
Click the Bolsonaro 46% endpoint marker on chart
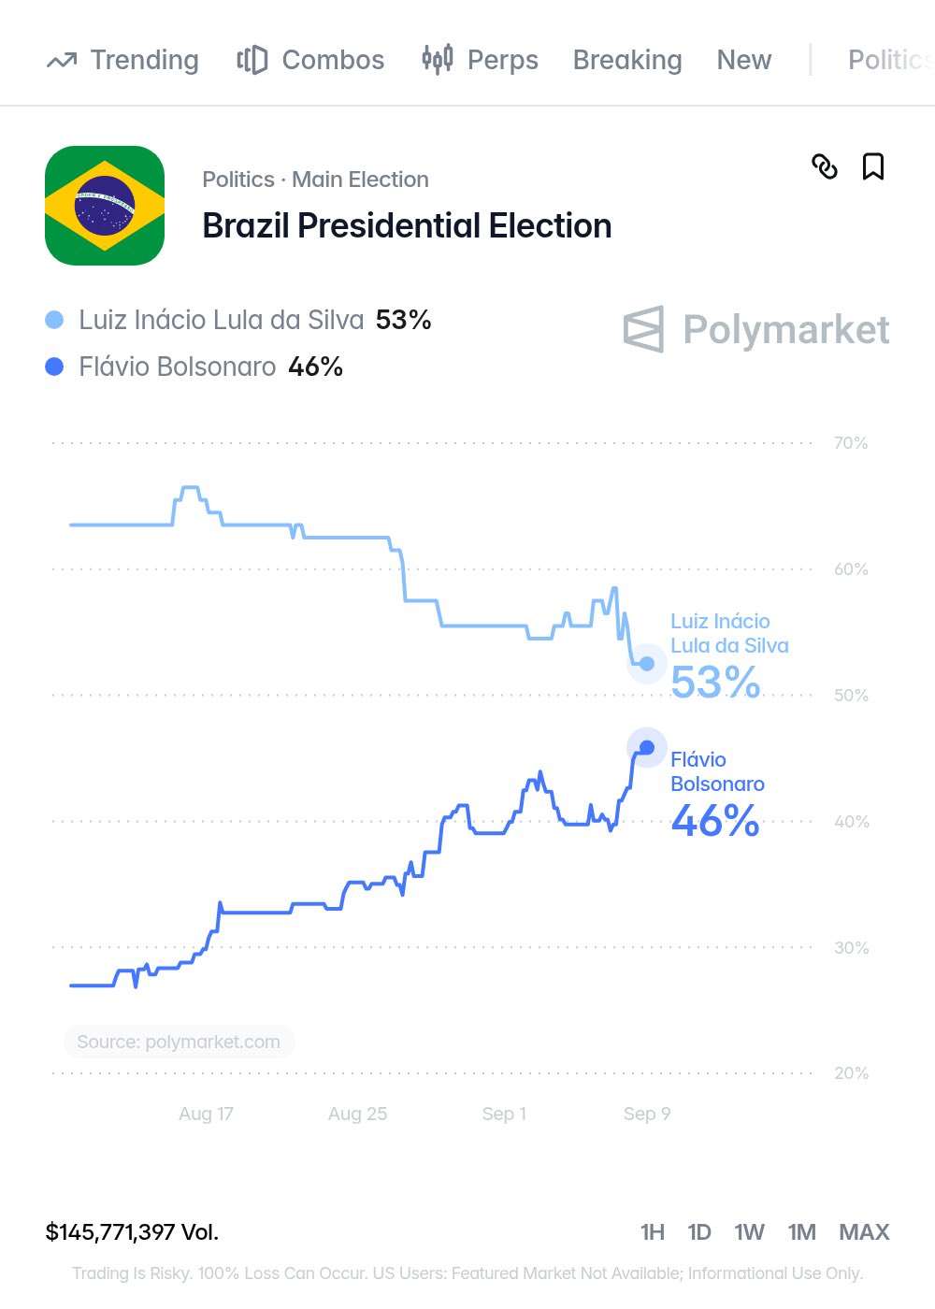646,747
